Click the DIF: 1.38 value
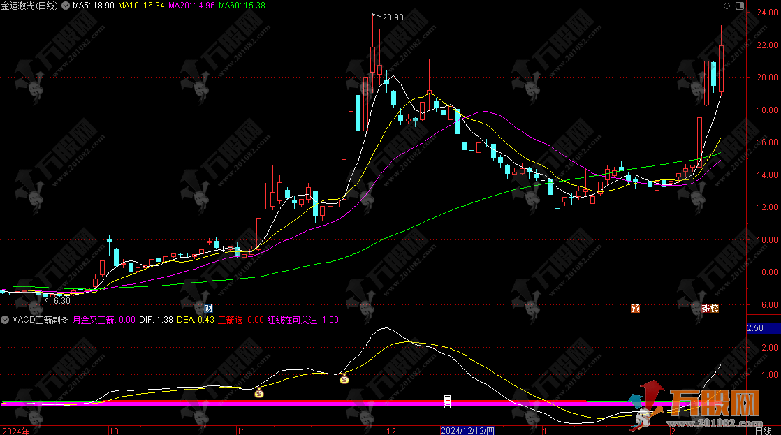The image size is (781, 435). point(156,320)
